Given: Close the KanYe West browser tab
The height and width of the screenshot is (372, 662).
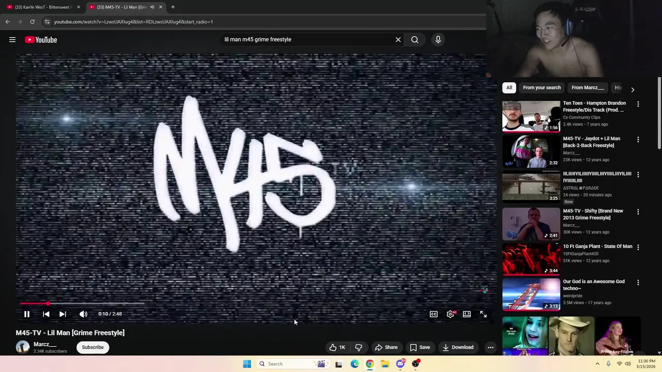Looking at the screenshot, I should [79, 7].
